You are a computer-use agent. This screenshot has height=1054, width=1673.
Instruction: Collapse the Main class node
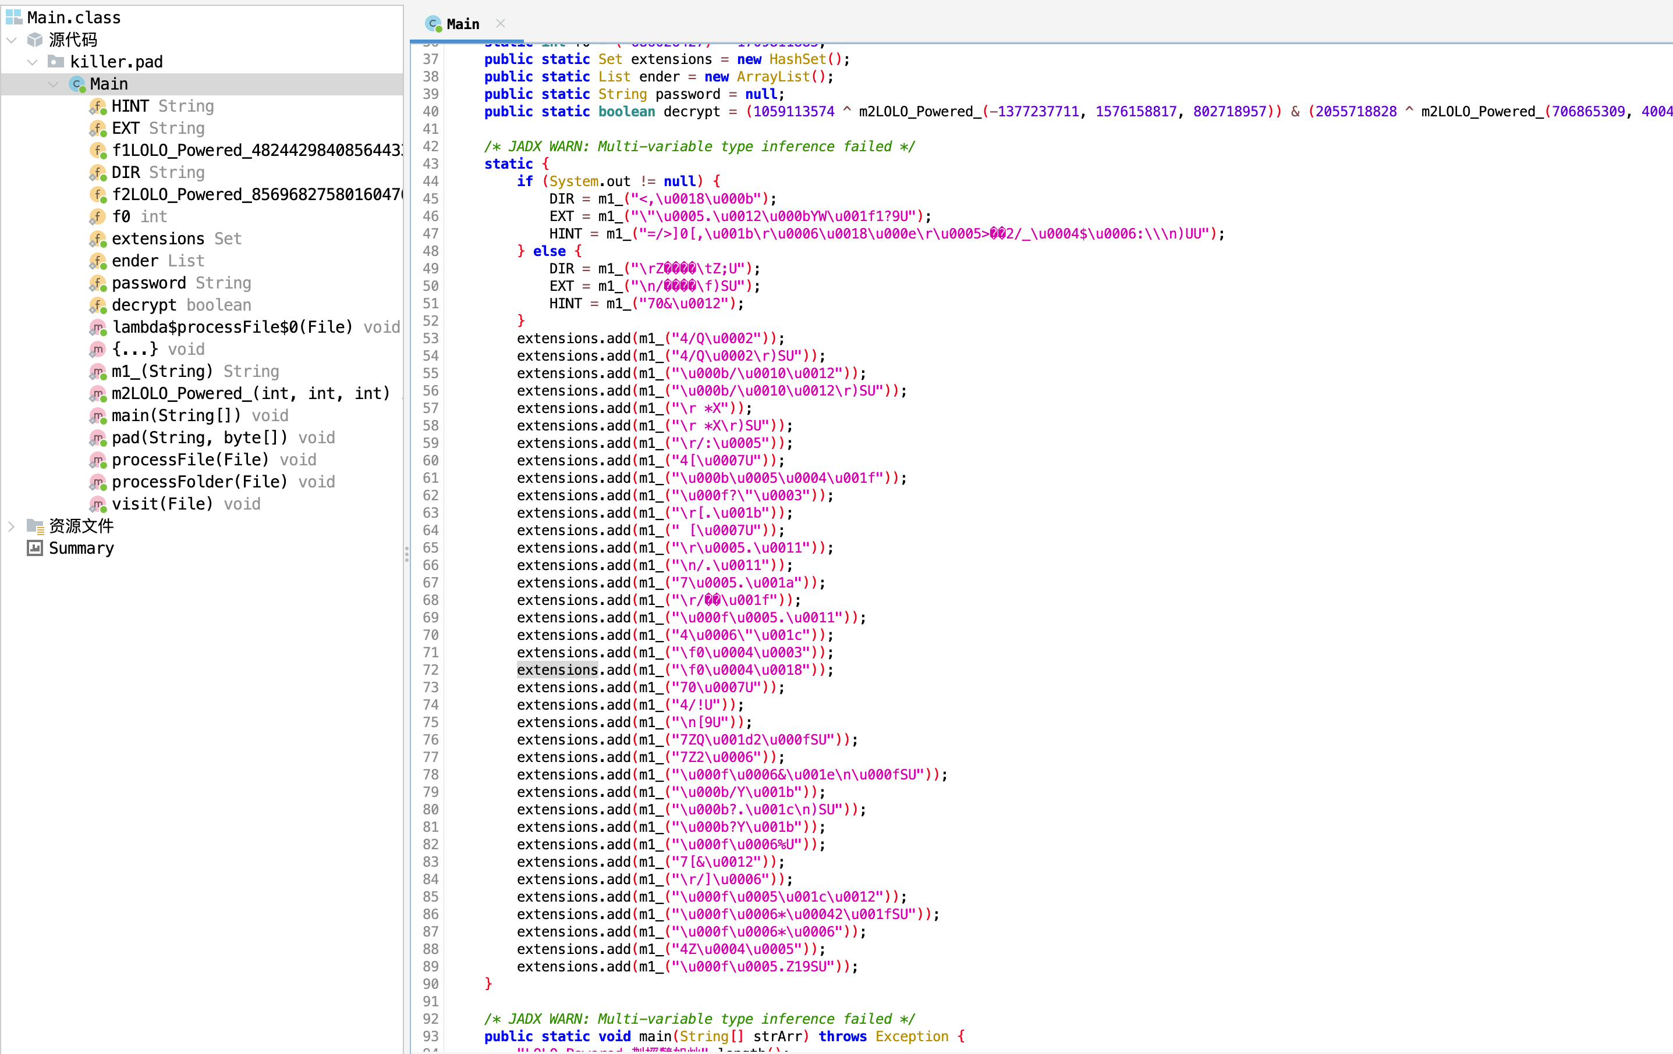(x=54, y=84)
